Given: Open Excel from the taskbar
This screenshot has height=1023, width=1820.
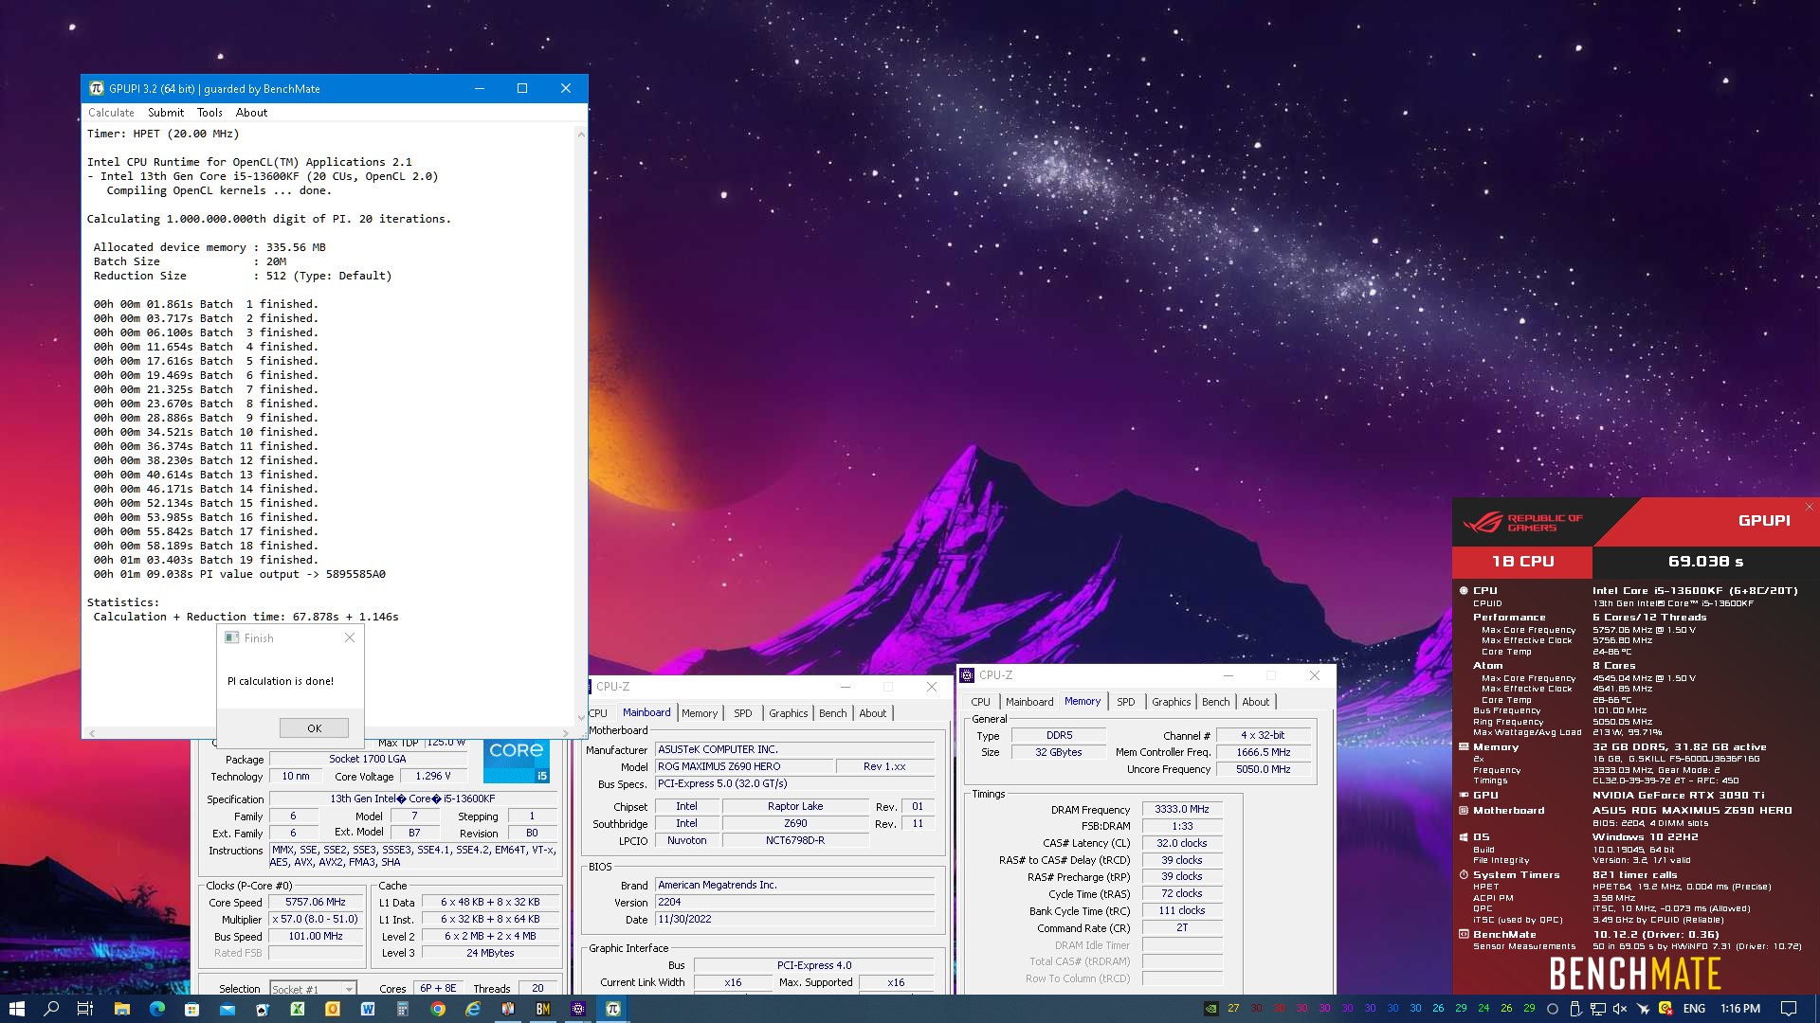Looking at the screenshot, I should coord(297,1009).
